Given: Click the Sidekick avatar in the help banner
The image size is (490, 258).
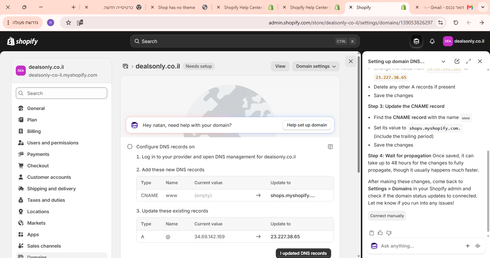Looking at the screenshot, I should coord(135,125).
